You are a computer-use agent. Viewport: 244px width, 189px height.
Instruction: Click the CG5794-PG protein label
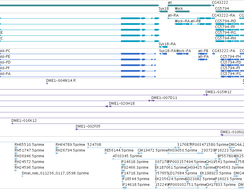coord(231,74)
